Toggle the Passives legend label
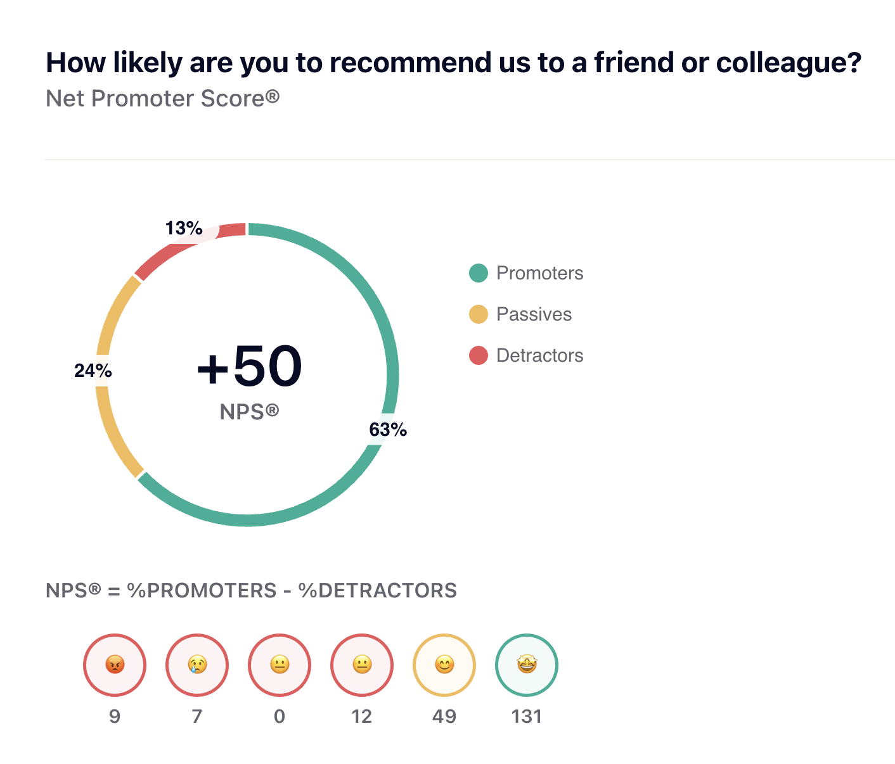Screen dimensions: 895x764 click(x=534, y=314)
